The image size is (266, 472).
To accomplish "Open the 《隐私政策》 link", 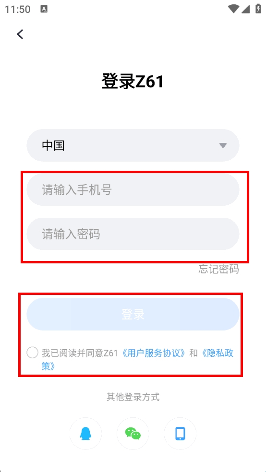I will pyautogui.click(x=217, y=353).
